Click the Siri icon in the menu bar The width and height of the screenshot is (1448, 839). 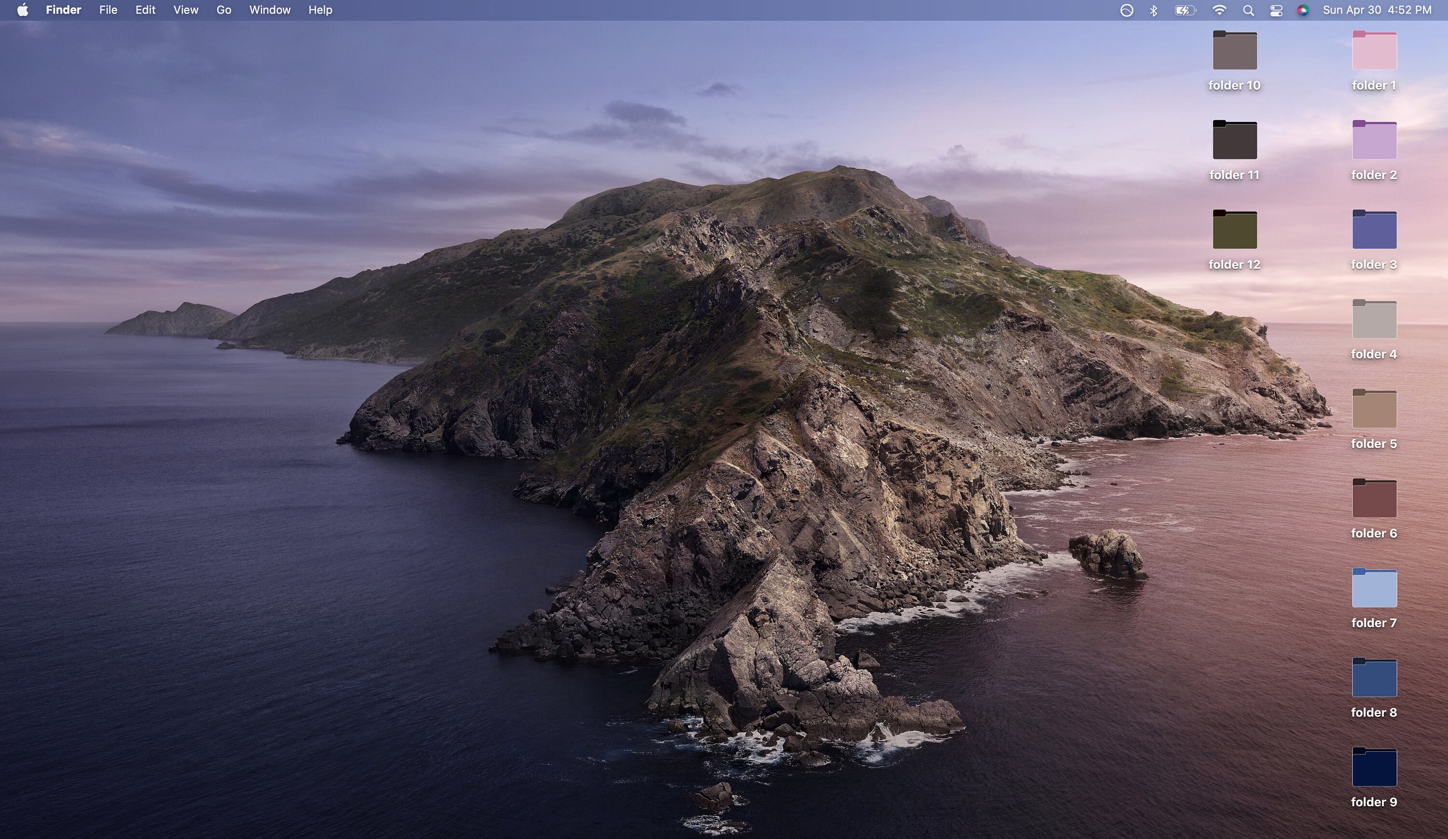click(x=1303, y=10)
